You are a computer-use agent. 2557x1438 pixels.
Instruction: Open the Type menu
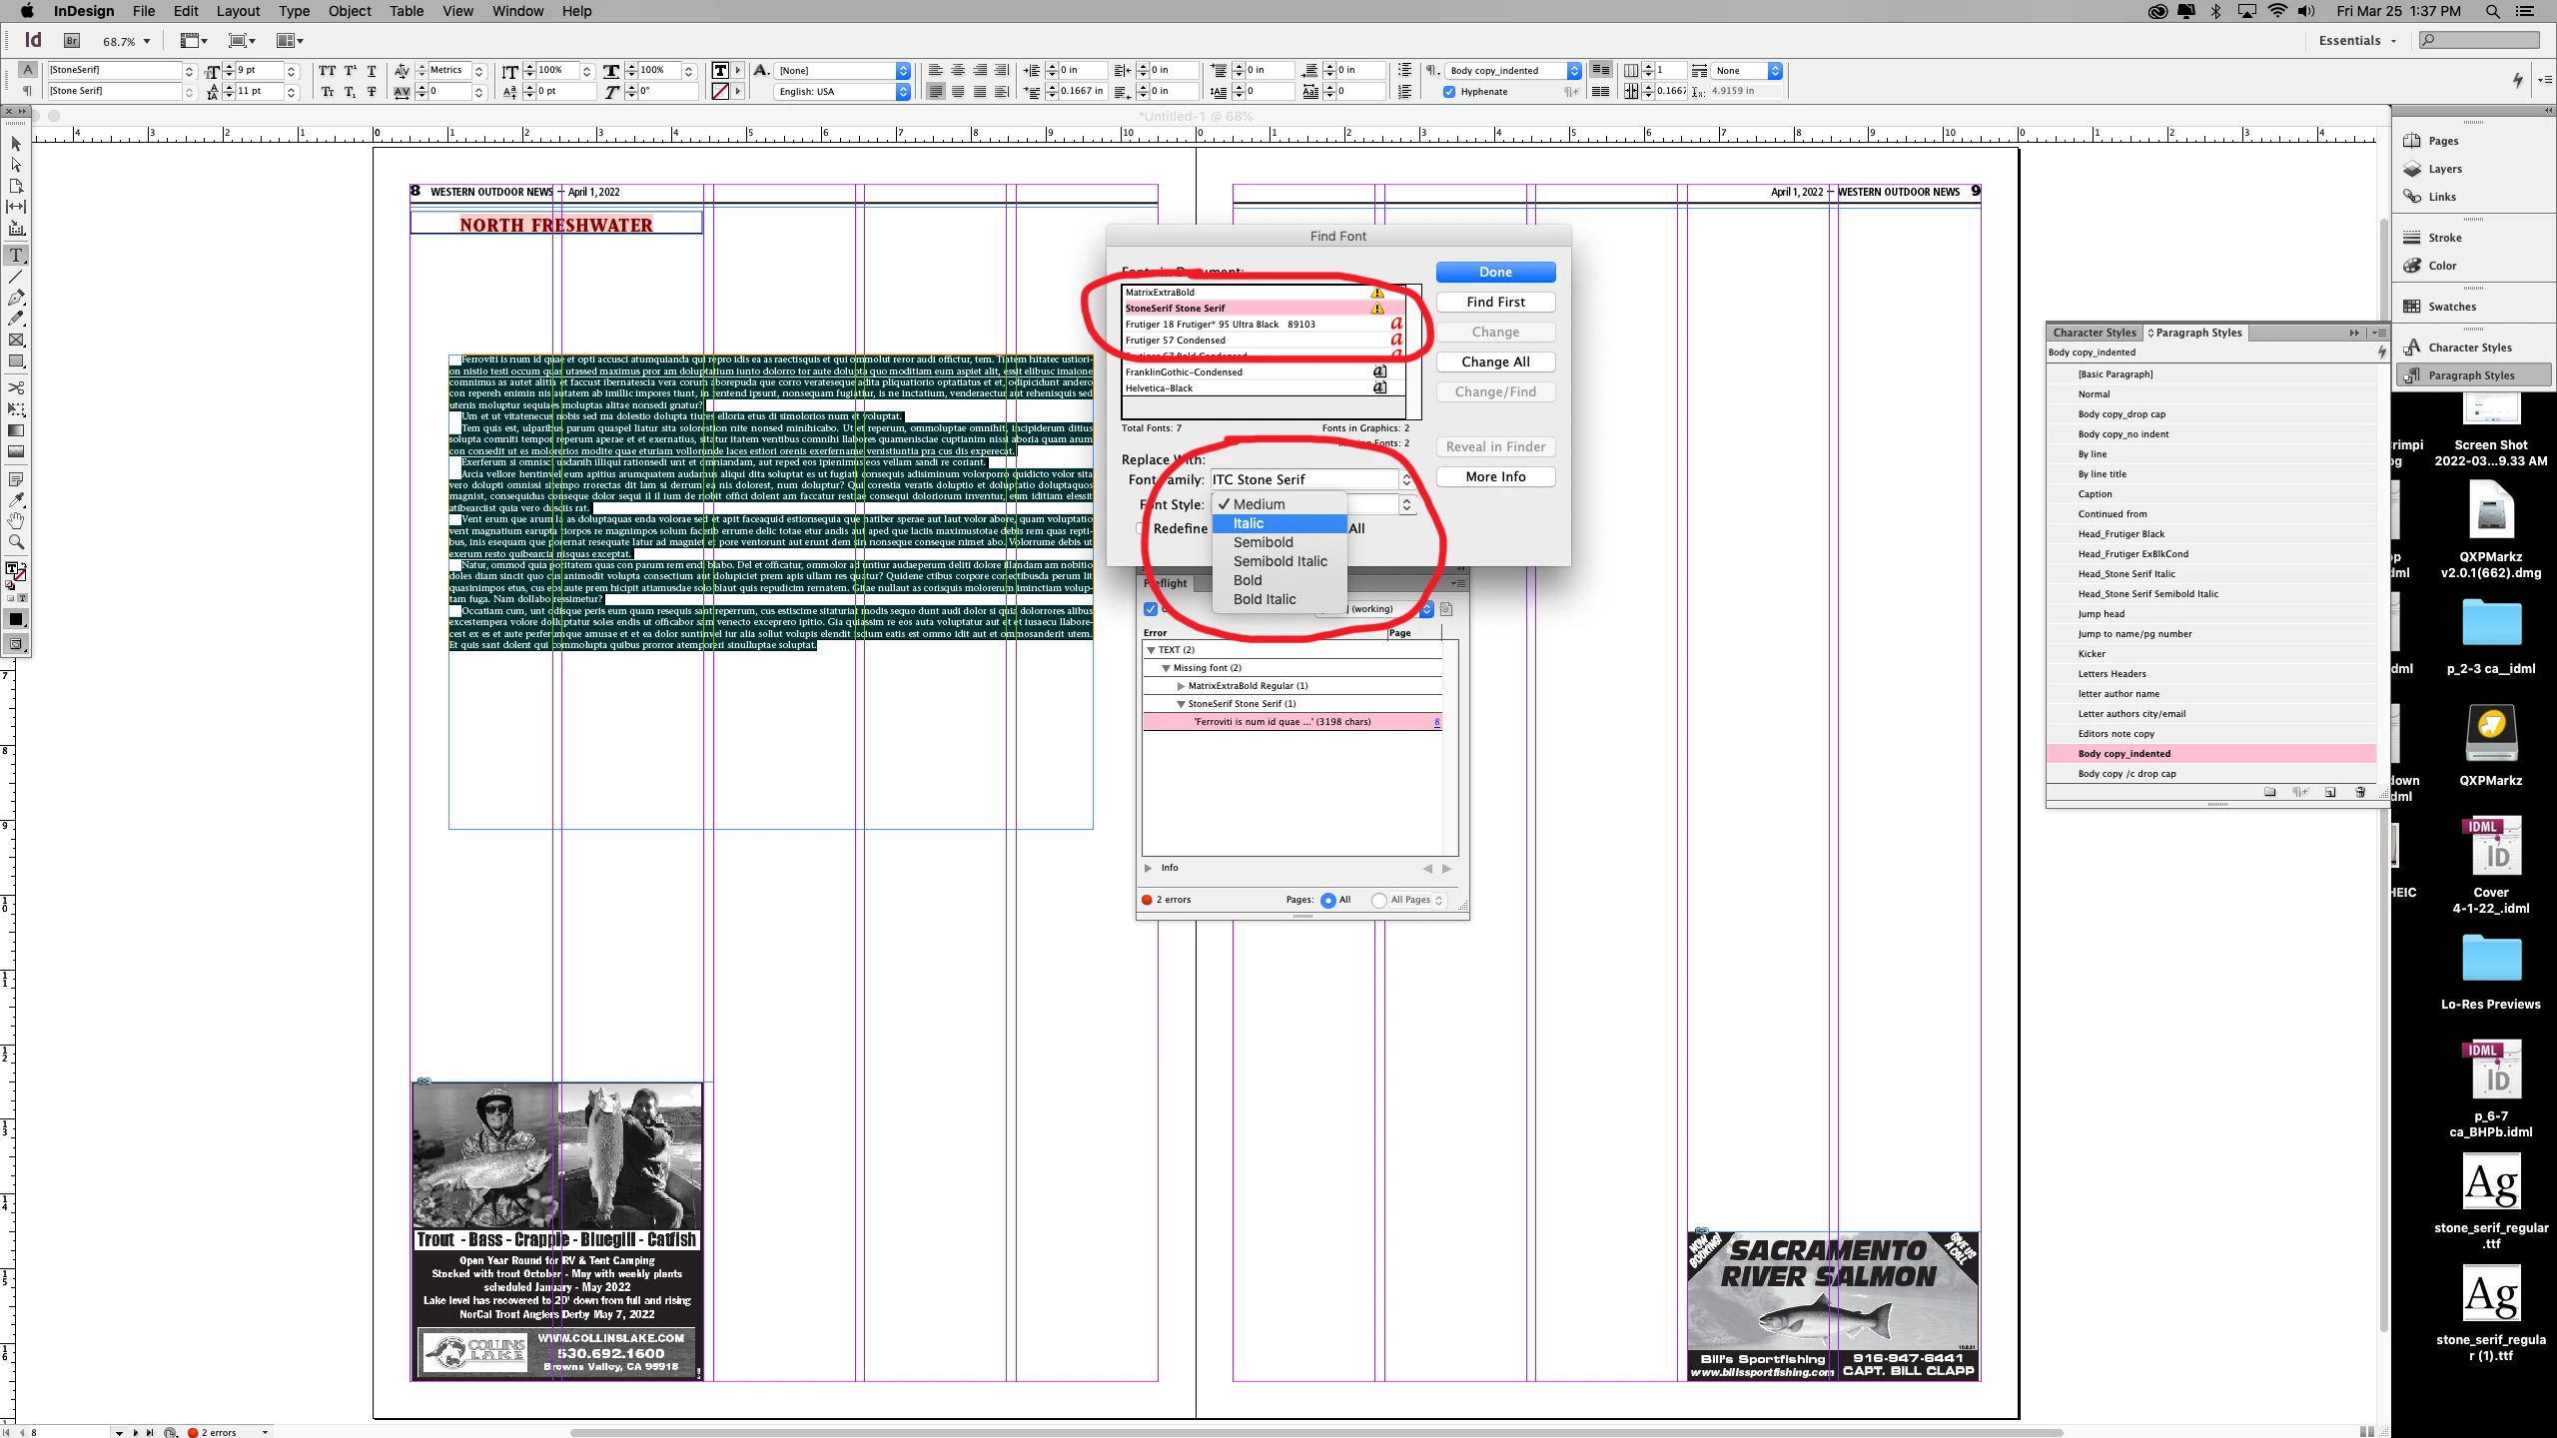pos(294,11)
